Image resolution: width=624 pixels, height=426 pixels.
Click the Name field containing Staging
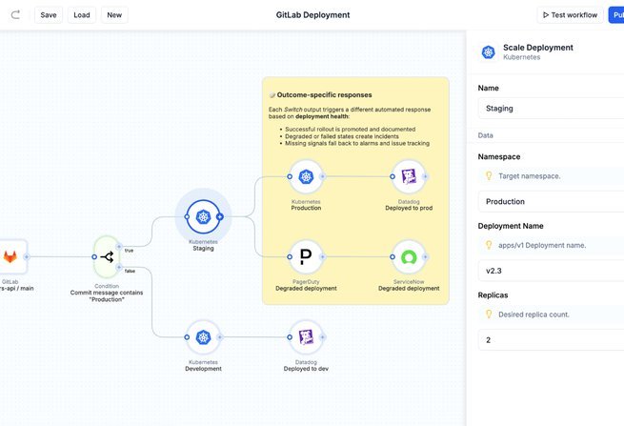(551, 109)
